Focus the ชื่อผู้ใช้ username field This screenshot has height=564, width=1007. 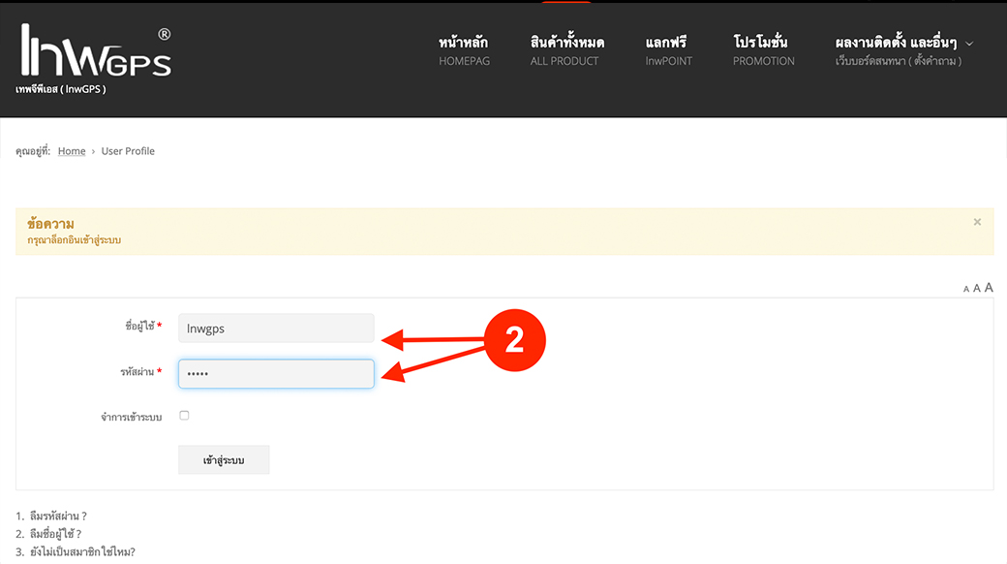click(x=276, y=329)
